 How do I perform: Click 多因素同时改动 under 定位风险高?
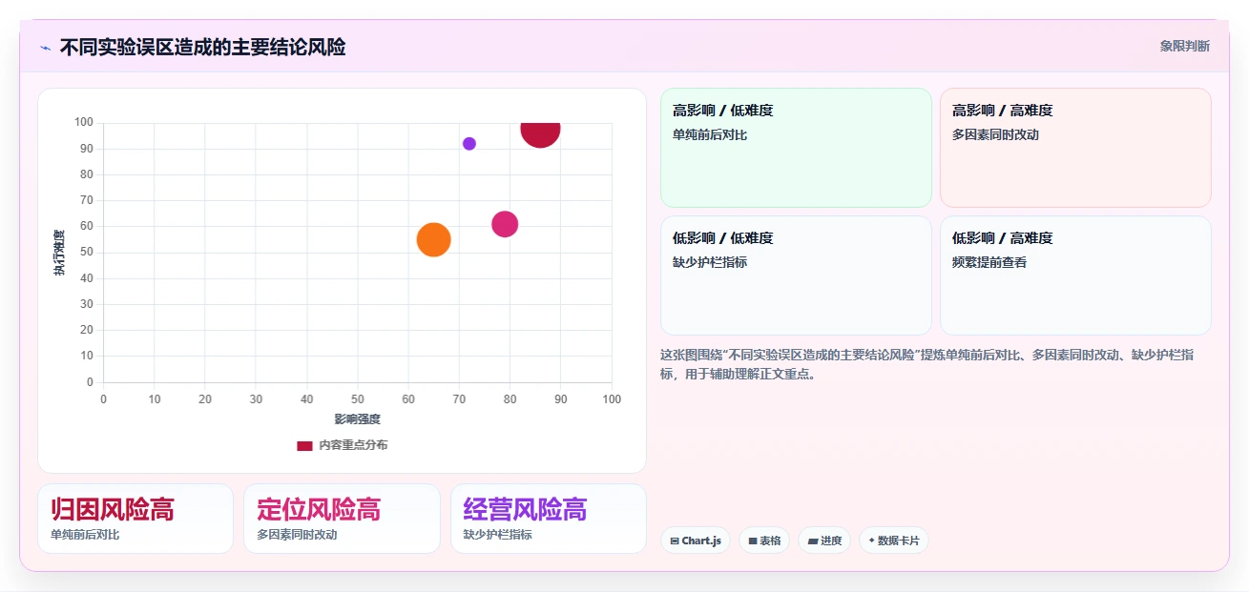click(x=297, y=535)
